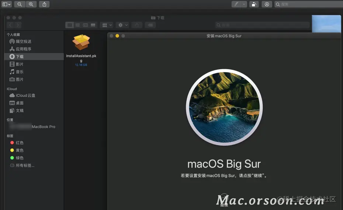Screen dimensions: 343x210
Task: Open Finder action gear menu
Action: coord(123,25)
